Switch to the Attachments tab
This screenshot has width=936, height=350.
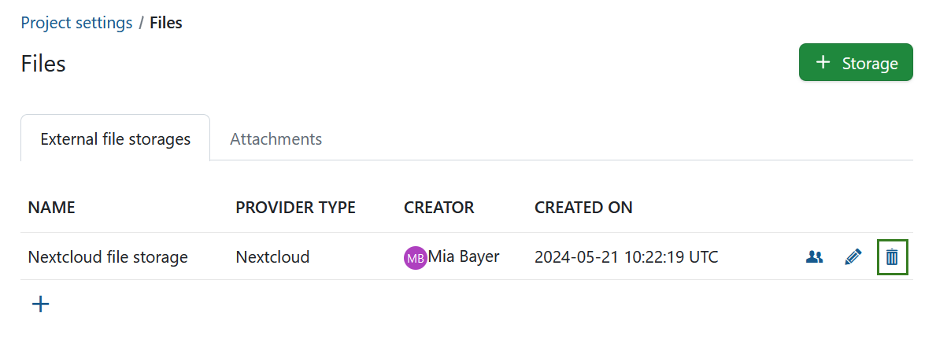coord(276,139)
